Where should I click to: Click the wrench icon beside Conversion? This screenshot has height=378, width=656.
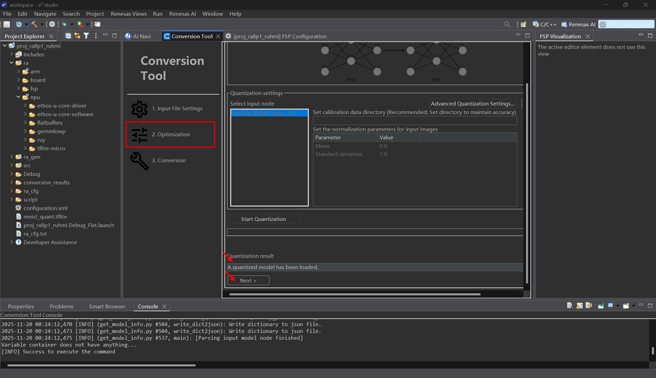click(139, 160)
